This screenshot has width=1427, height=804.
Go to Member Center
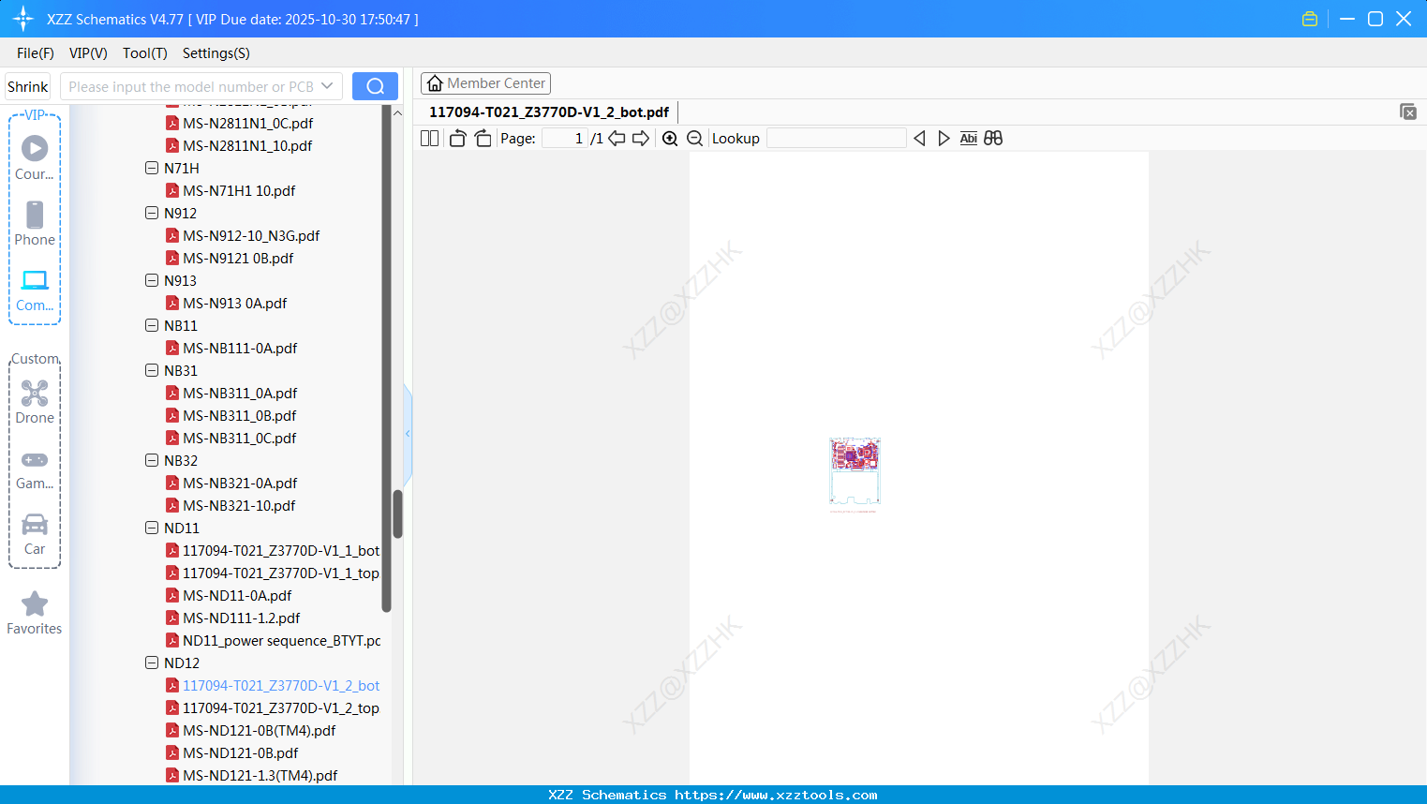click(485, 82)
